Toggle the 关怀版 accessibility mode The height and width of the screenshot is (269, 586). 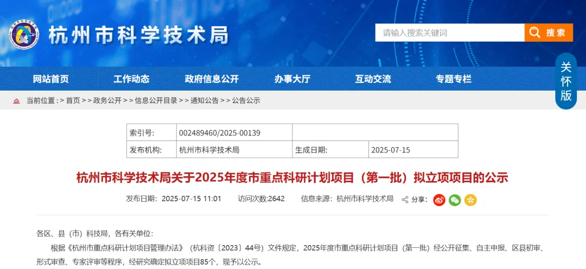click(x=566, y=81)
